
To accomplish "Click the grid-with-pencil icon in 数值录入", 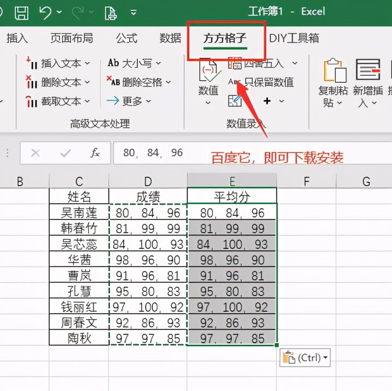I will (235, 101).
